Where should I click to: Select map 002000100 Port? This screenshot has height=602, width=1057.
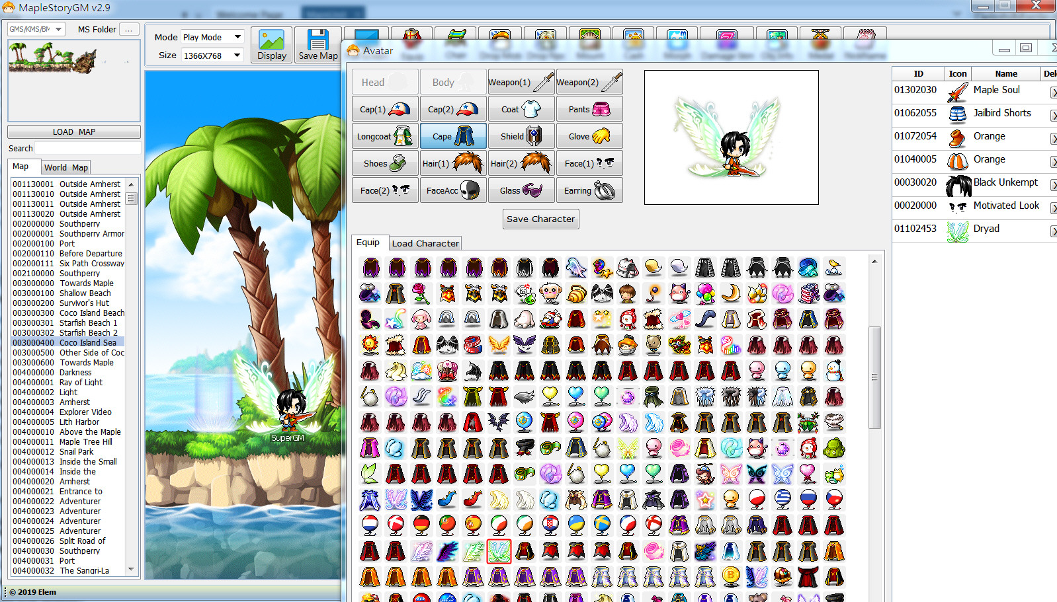pos(68,243)
